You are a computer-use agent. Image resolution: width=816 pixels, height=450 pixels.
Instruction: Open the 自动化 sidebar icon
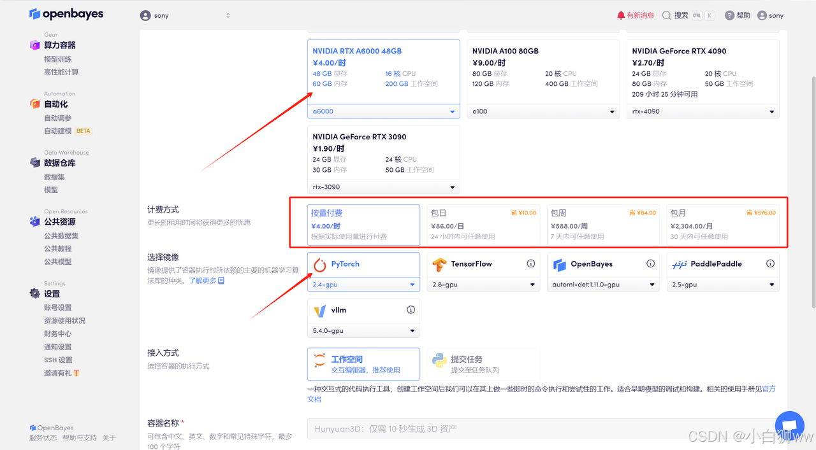[35, 104]
